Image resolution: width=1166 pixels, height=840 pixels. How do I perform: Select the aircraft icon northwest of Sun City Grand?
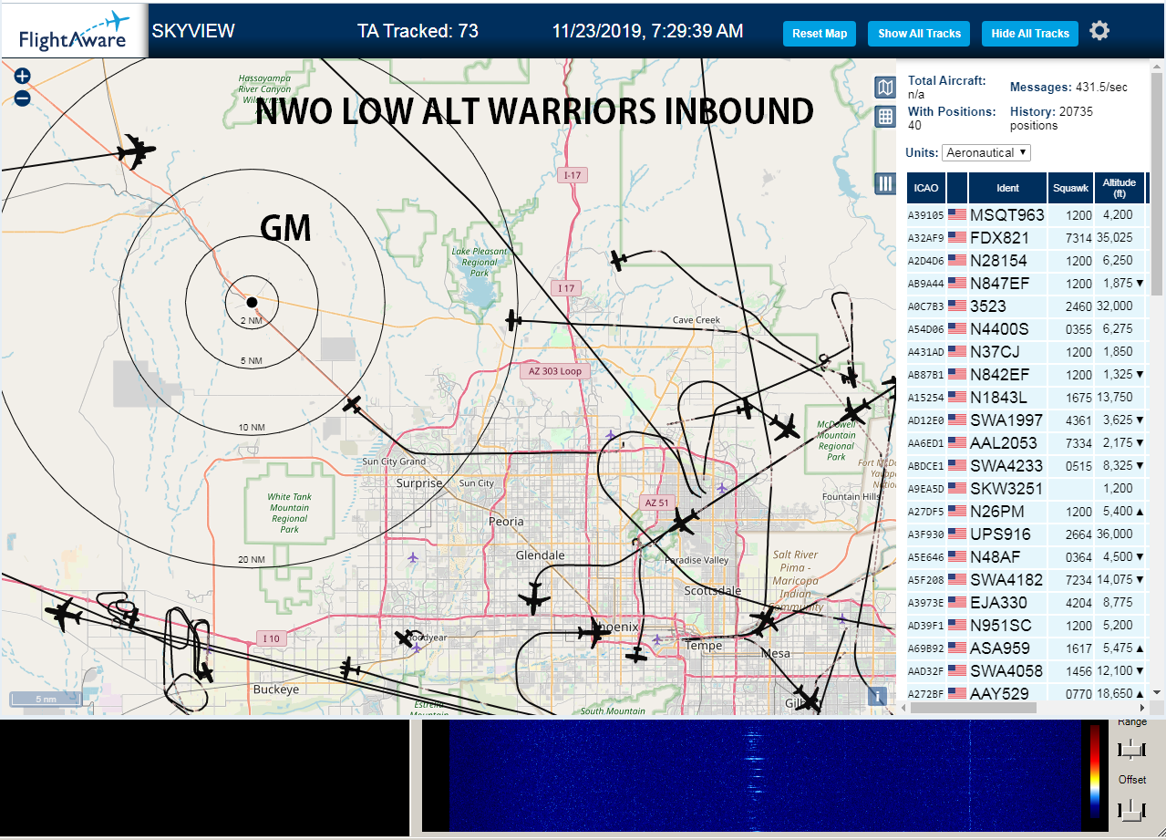[x=353, y=404]
